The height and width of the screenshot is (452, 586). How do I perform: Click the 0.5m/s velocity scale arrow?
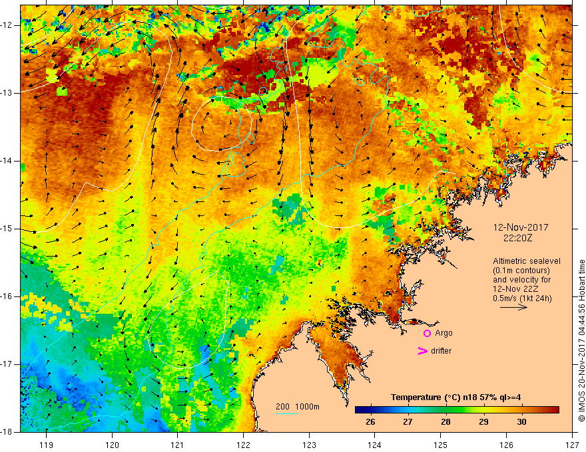click(513, 307)
